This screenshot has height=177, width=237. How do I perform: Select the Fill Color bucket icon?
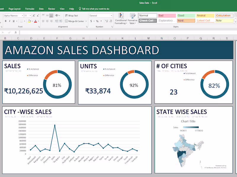[x=30, y=21]
